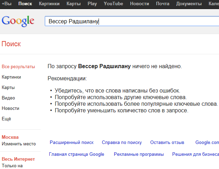The height and width of the screenshot is (169, 219).
Task: Open Карты in the top black bar
Action: point(74,3)
